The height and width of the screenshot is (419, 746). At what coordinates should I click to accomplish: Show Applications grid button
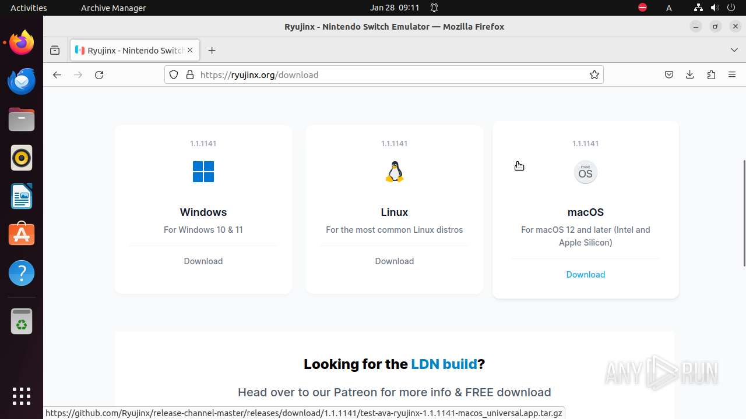click(x=22, y=396)
